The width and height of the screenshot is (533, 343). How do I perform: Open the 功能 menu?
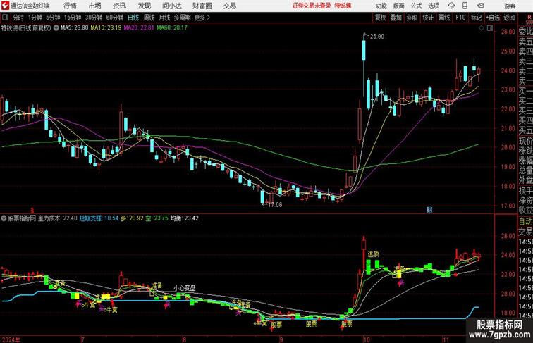[x=381, y=6]
